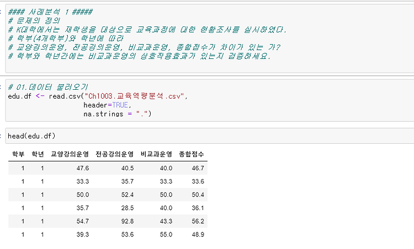Click the first code cell with the 사례분석 comments

210,38
